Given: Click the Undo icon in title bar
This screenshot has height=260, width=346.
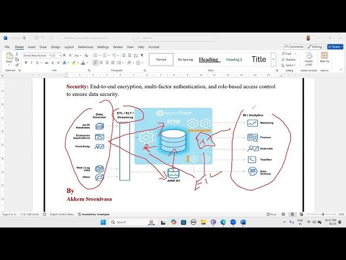Looking at the screenshot, I should tap(43, 38).
